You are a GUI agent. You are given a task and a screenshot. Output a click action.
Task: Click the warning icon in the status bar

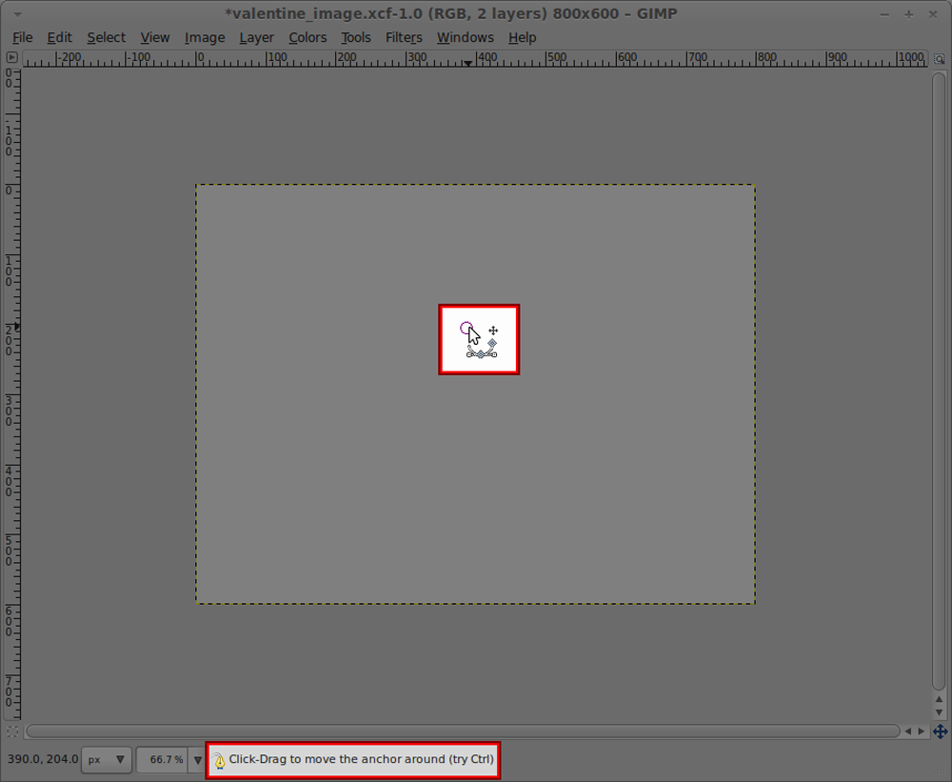220,760
